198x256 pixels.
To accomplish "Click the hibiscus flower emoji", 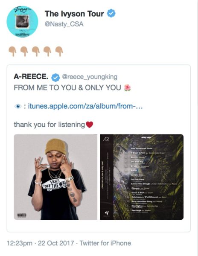I will coord(128,88).
